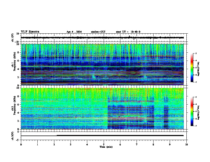Viewport: 210px width, 162px height.
Task: Click the "2" kHz tick of ch.1 spectrogram
Action: [x=18, y=77]
